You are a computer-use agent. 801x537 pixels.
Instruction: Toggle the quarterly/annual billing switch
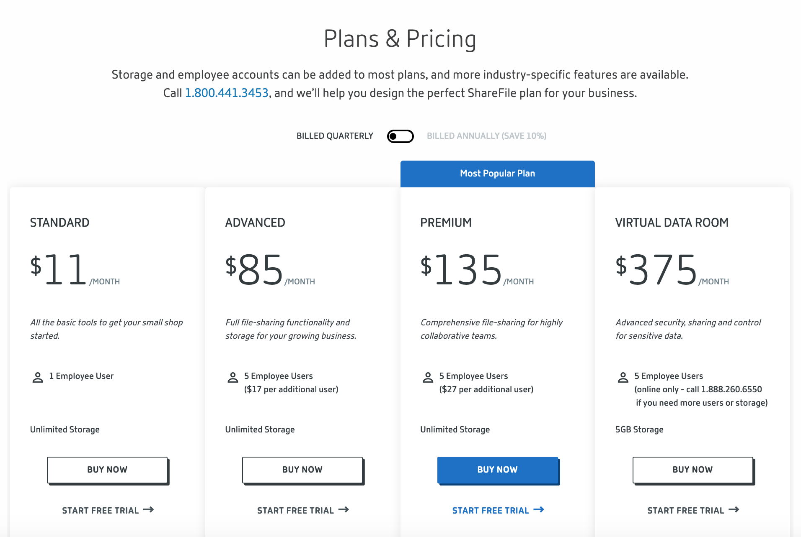pos(400,136)
